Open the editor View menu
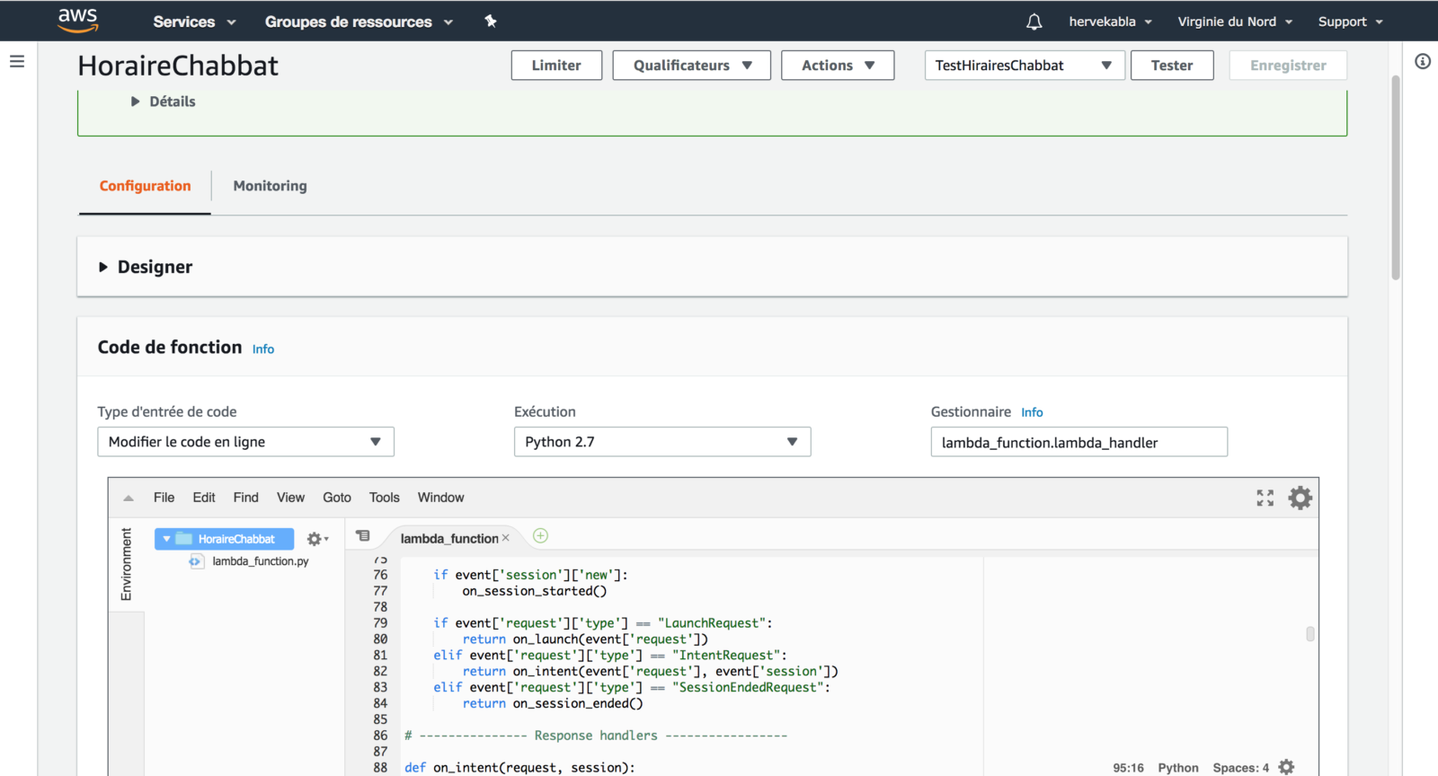The image size is (1438, 776). coord(290,498)
